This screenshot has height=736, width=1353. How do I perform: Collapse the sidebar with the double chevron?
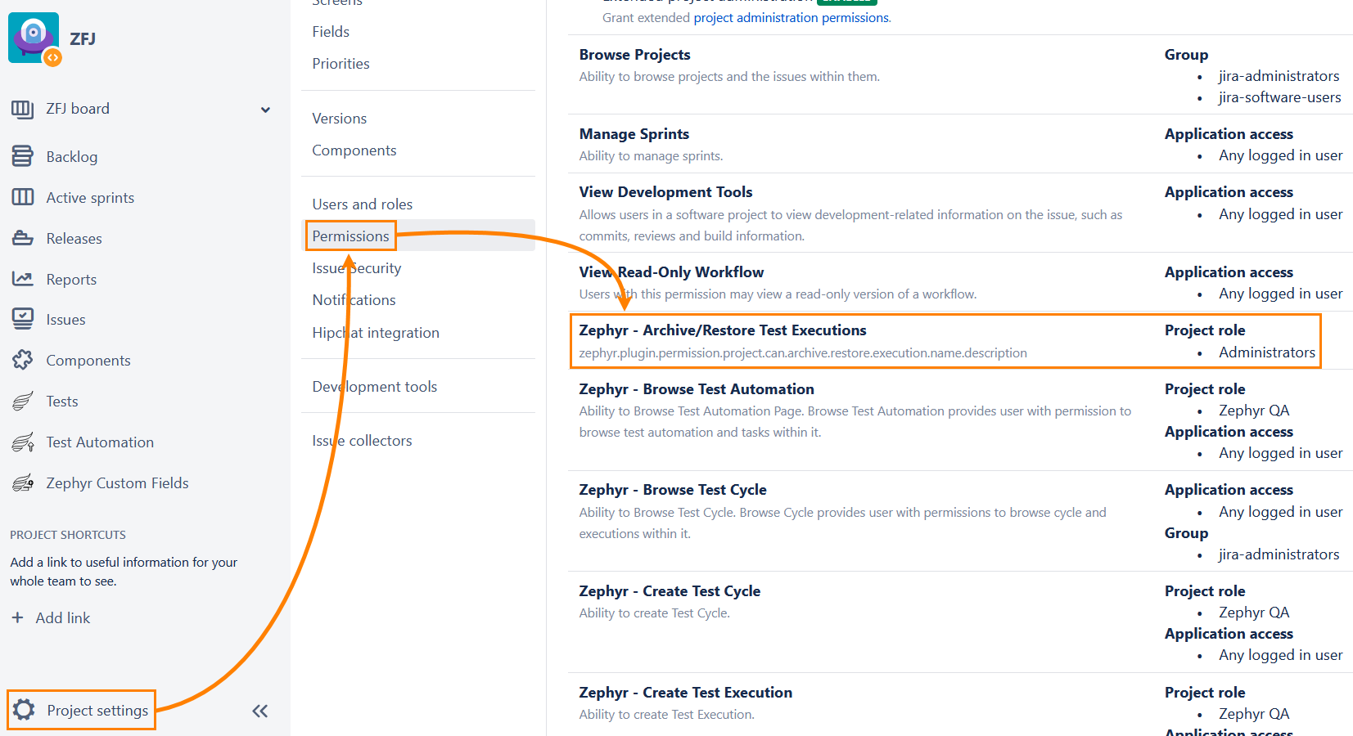[259, 711]
